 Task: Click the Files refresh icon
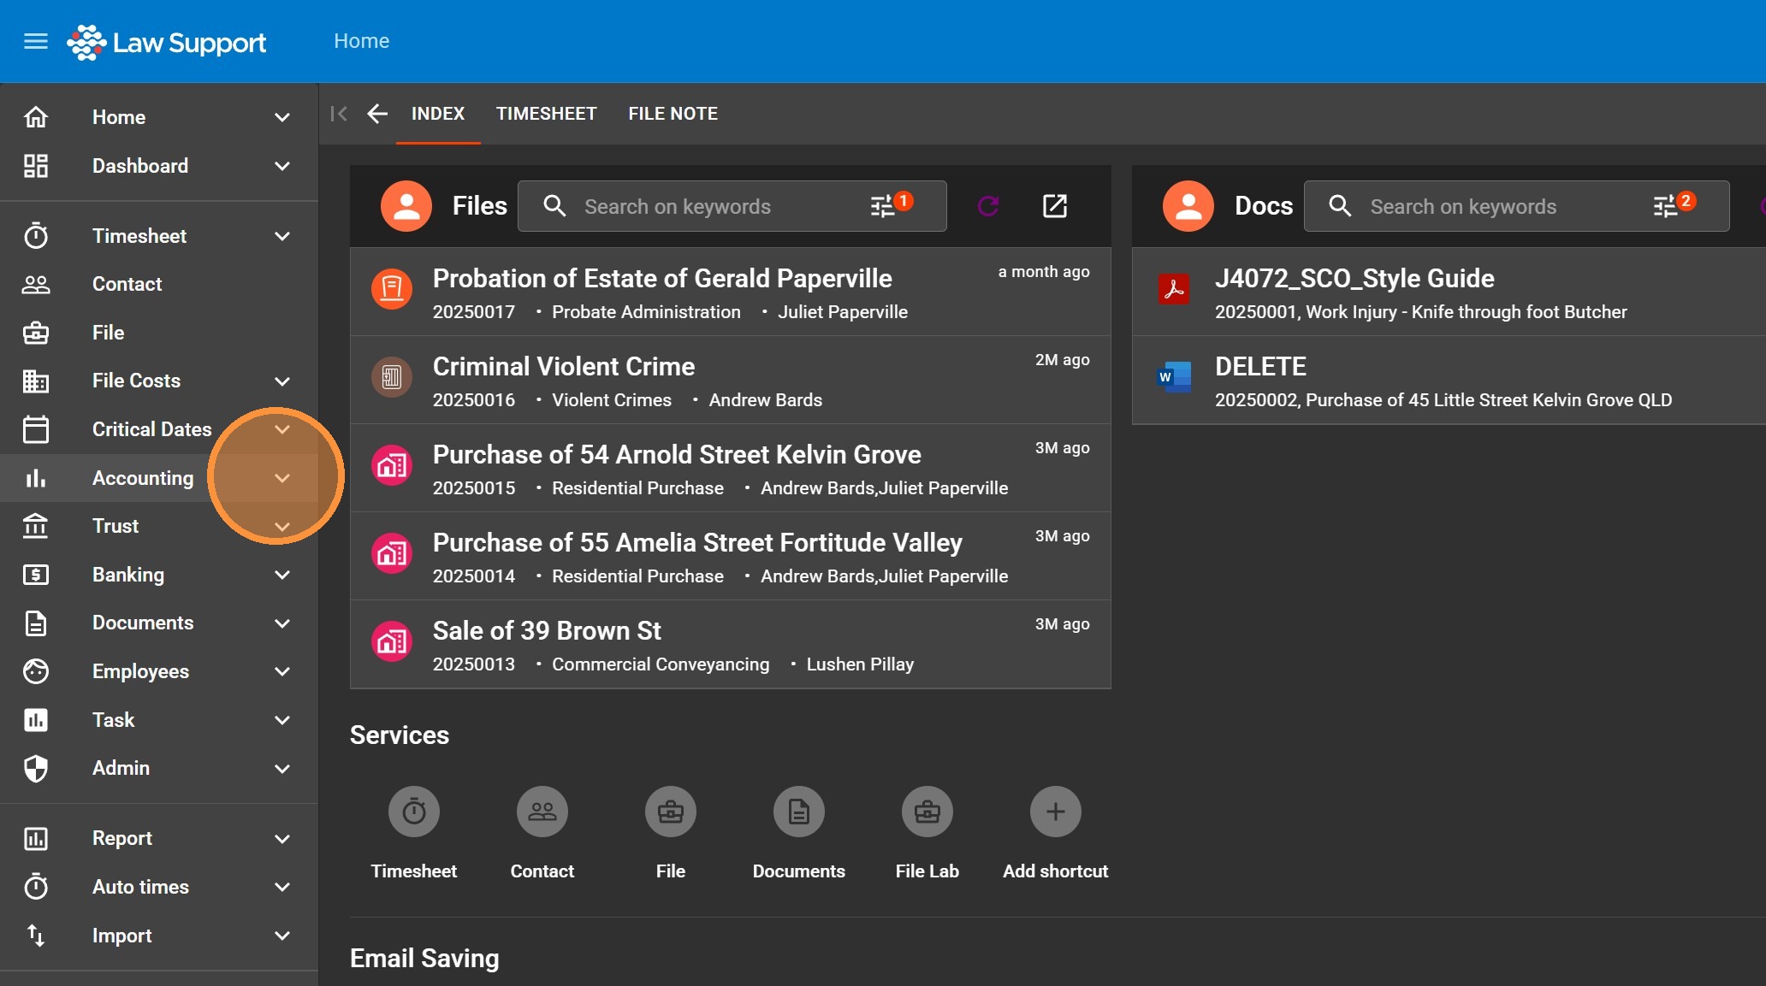(x=988, y=206)
